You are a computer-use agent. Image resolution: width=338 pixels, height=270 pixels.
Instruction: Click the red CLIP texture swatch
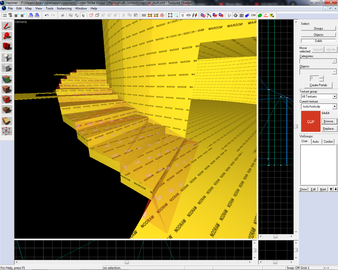pyautogui.click(x=311, y=121)
